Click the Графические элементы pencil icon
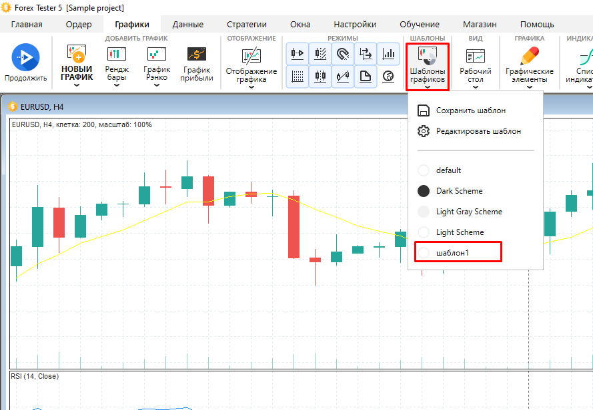This screenshot has height=410, width=593. (x=529, y=55)
